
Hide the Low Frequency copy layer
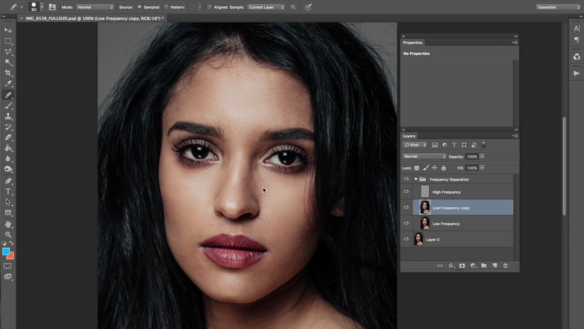point(406,207)
